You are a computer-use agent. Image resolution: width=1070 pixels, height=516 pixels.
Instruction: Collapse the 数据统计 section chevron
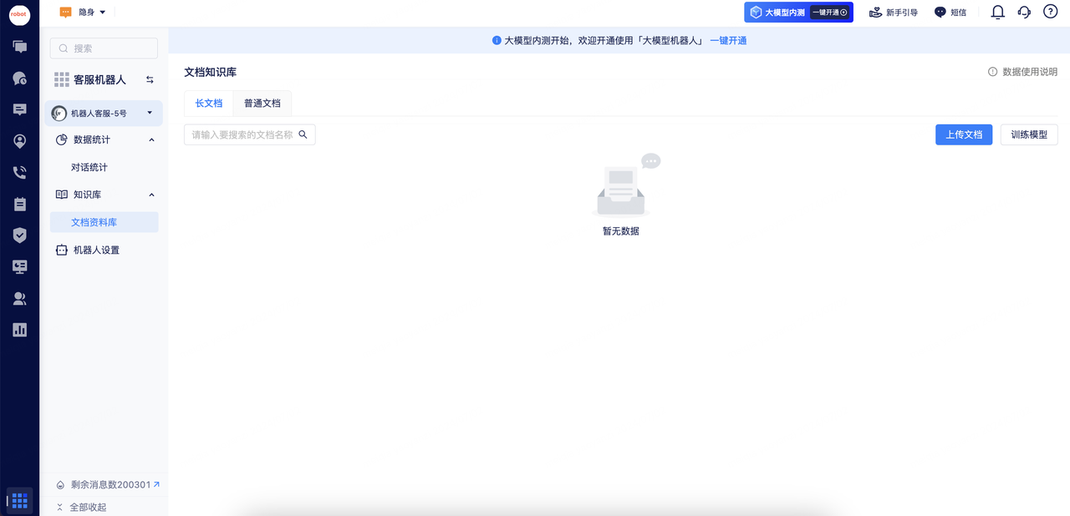coord(151,139)
